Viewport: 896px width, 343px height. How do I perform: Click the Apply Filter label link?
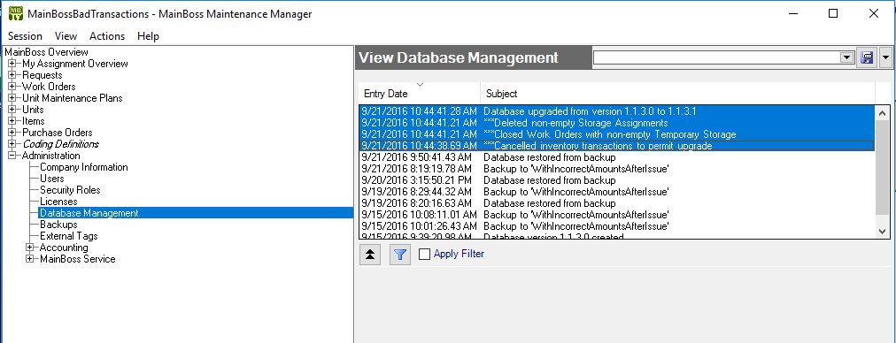coord(459,254)
